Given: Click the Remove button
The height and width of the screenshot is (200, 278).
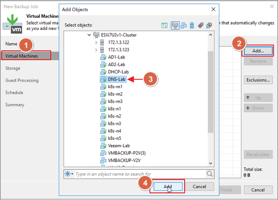Looking at the screenshot, I should (258, 61).
